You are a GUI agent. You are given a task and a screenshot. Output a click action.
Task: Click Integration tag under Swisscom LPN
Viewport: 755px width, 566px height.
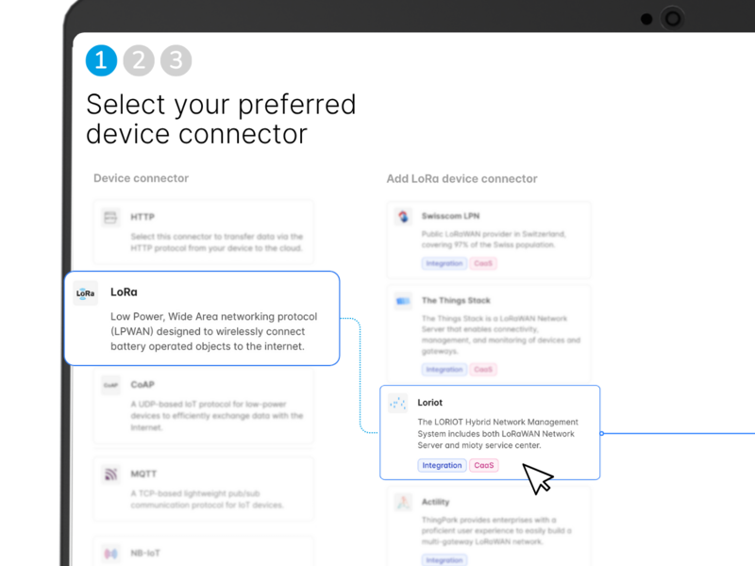[x=444, y=263]
